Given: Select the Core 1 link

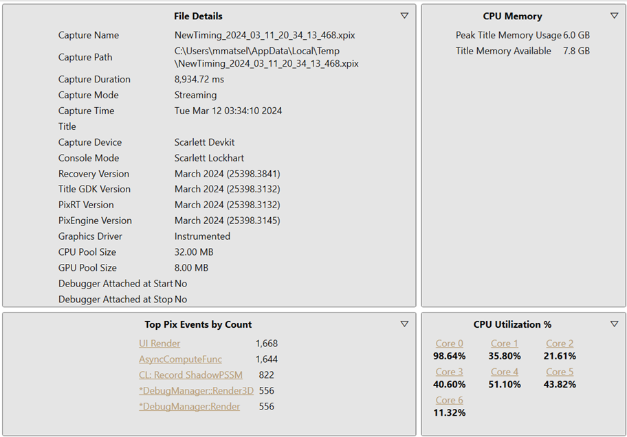Looking at the screenshot, I should pos(504,344).
